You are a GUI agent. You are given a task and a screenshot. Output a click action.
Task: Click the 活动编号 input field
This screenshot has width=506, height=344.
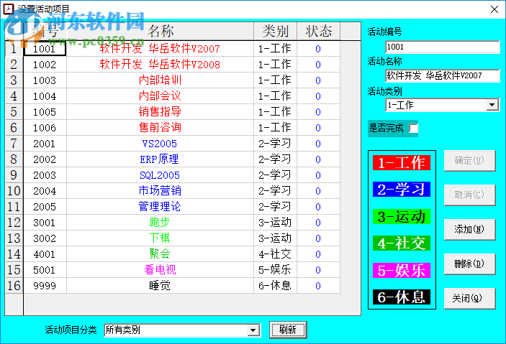[x=443, y=47]
